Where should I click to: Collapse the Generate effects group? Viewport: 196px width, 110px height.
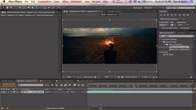[160, 52]
